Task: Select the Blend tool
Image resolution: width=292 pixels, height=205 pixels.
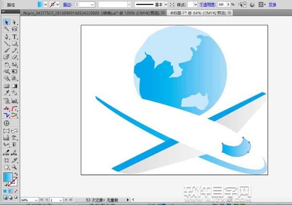Action: 14,93
